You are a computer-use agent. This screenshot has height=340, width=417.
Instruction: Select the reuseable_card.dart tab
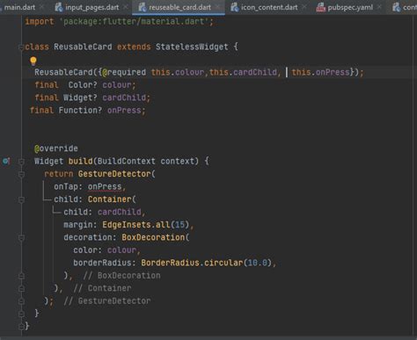pyautogui.click(x=179, y=7)
